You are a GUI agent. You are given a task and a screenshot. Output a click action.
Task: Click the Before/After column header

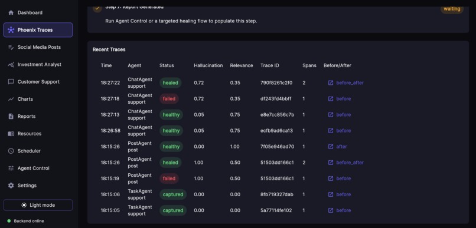337,65
